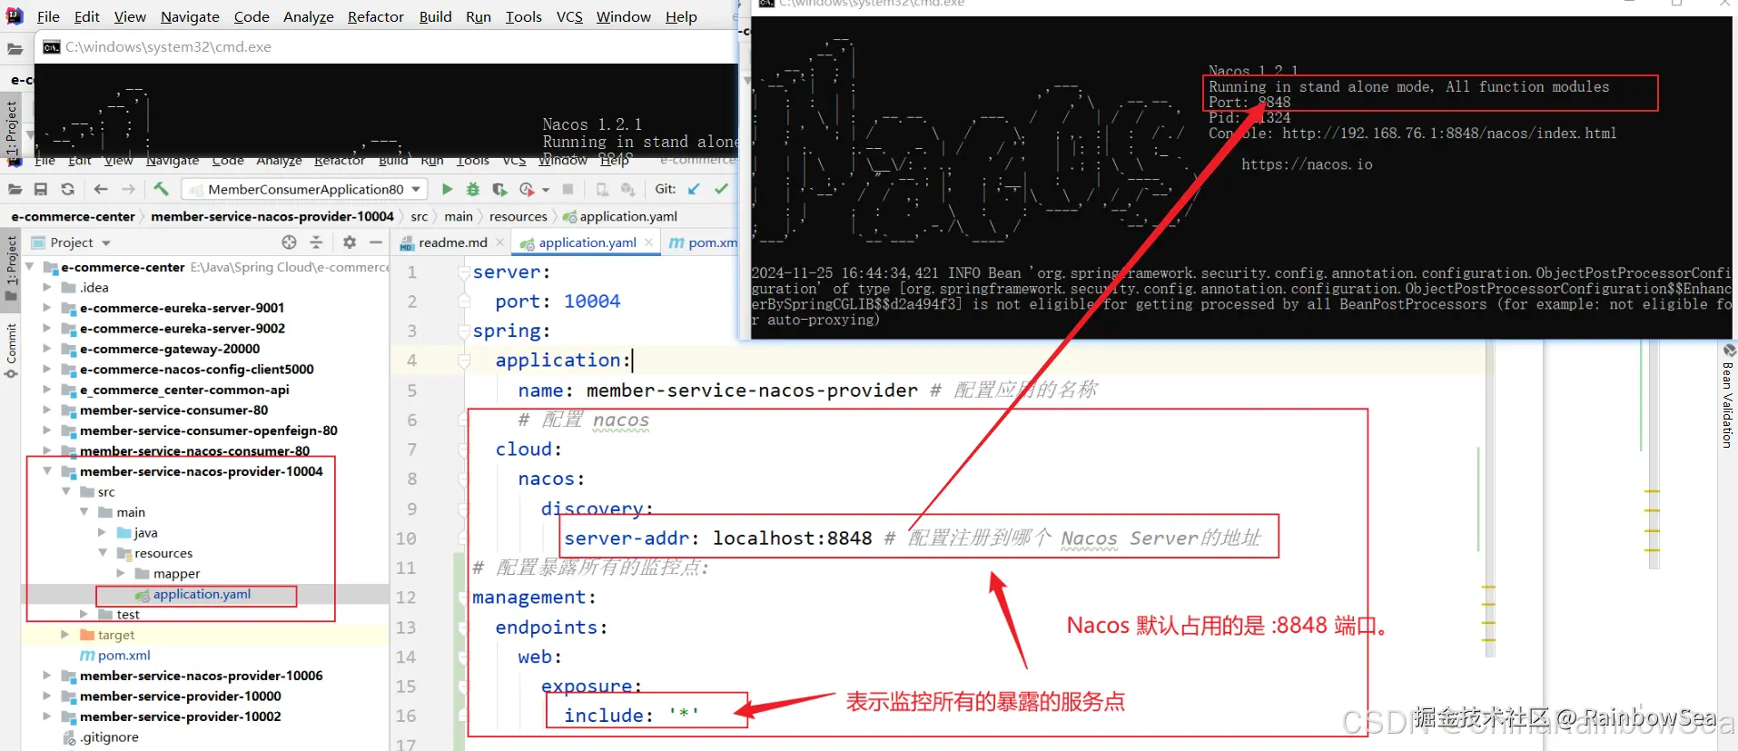Open the VCS menu
Screen dimensions: 1738x751
click(x=569, y=16)
